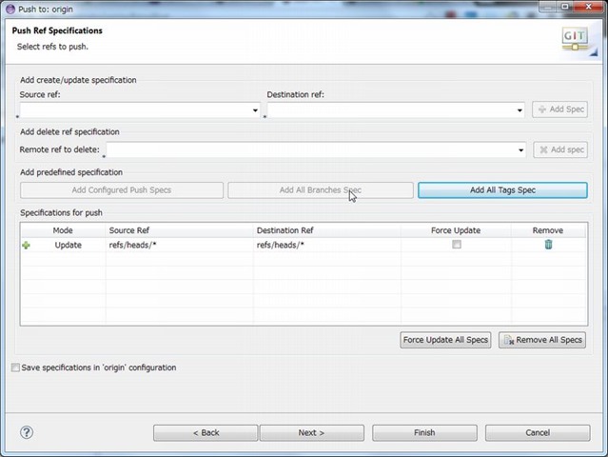
Task: Click the green plus icon in Update row
Action: click(x=26, y=246)
